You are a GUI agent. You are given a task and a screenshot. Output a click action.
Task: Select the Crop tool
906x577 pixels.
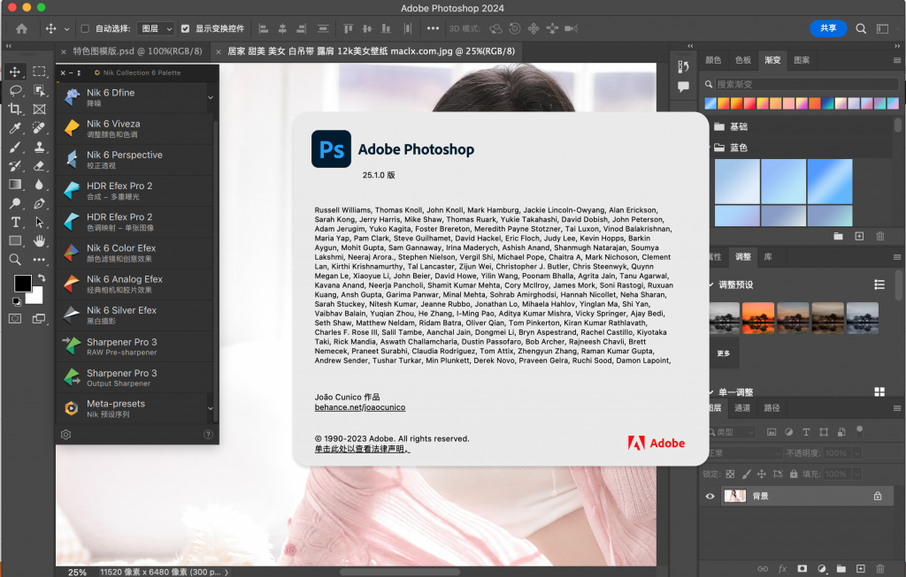(13, 108)
